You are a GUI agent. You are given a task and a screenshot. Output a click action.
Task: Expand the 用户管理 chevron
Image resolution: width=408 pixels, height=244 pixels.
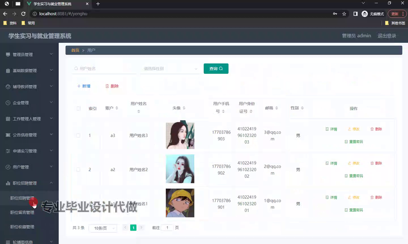point(51,167)
